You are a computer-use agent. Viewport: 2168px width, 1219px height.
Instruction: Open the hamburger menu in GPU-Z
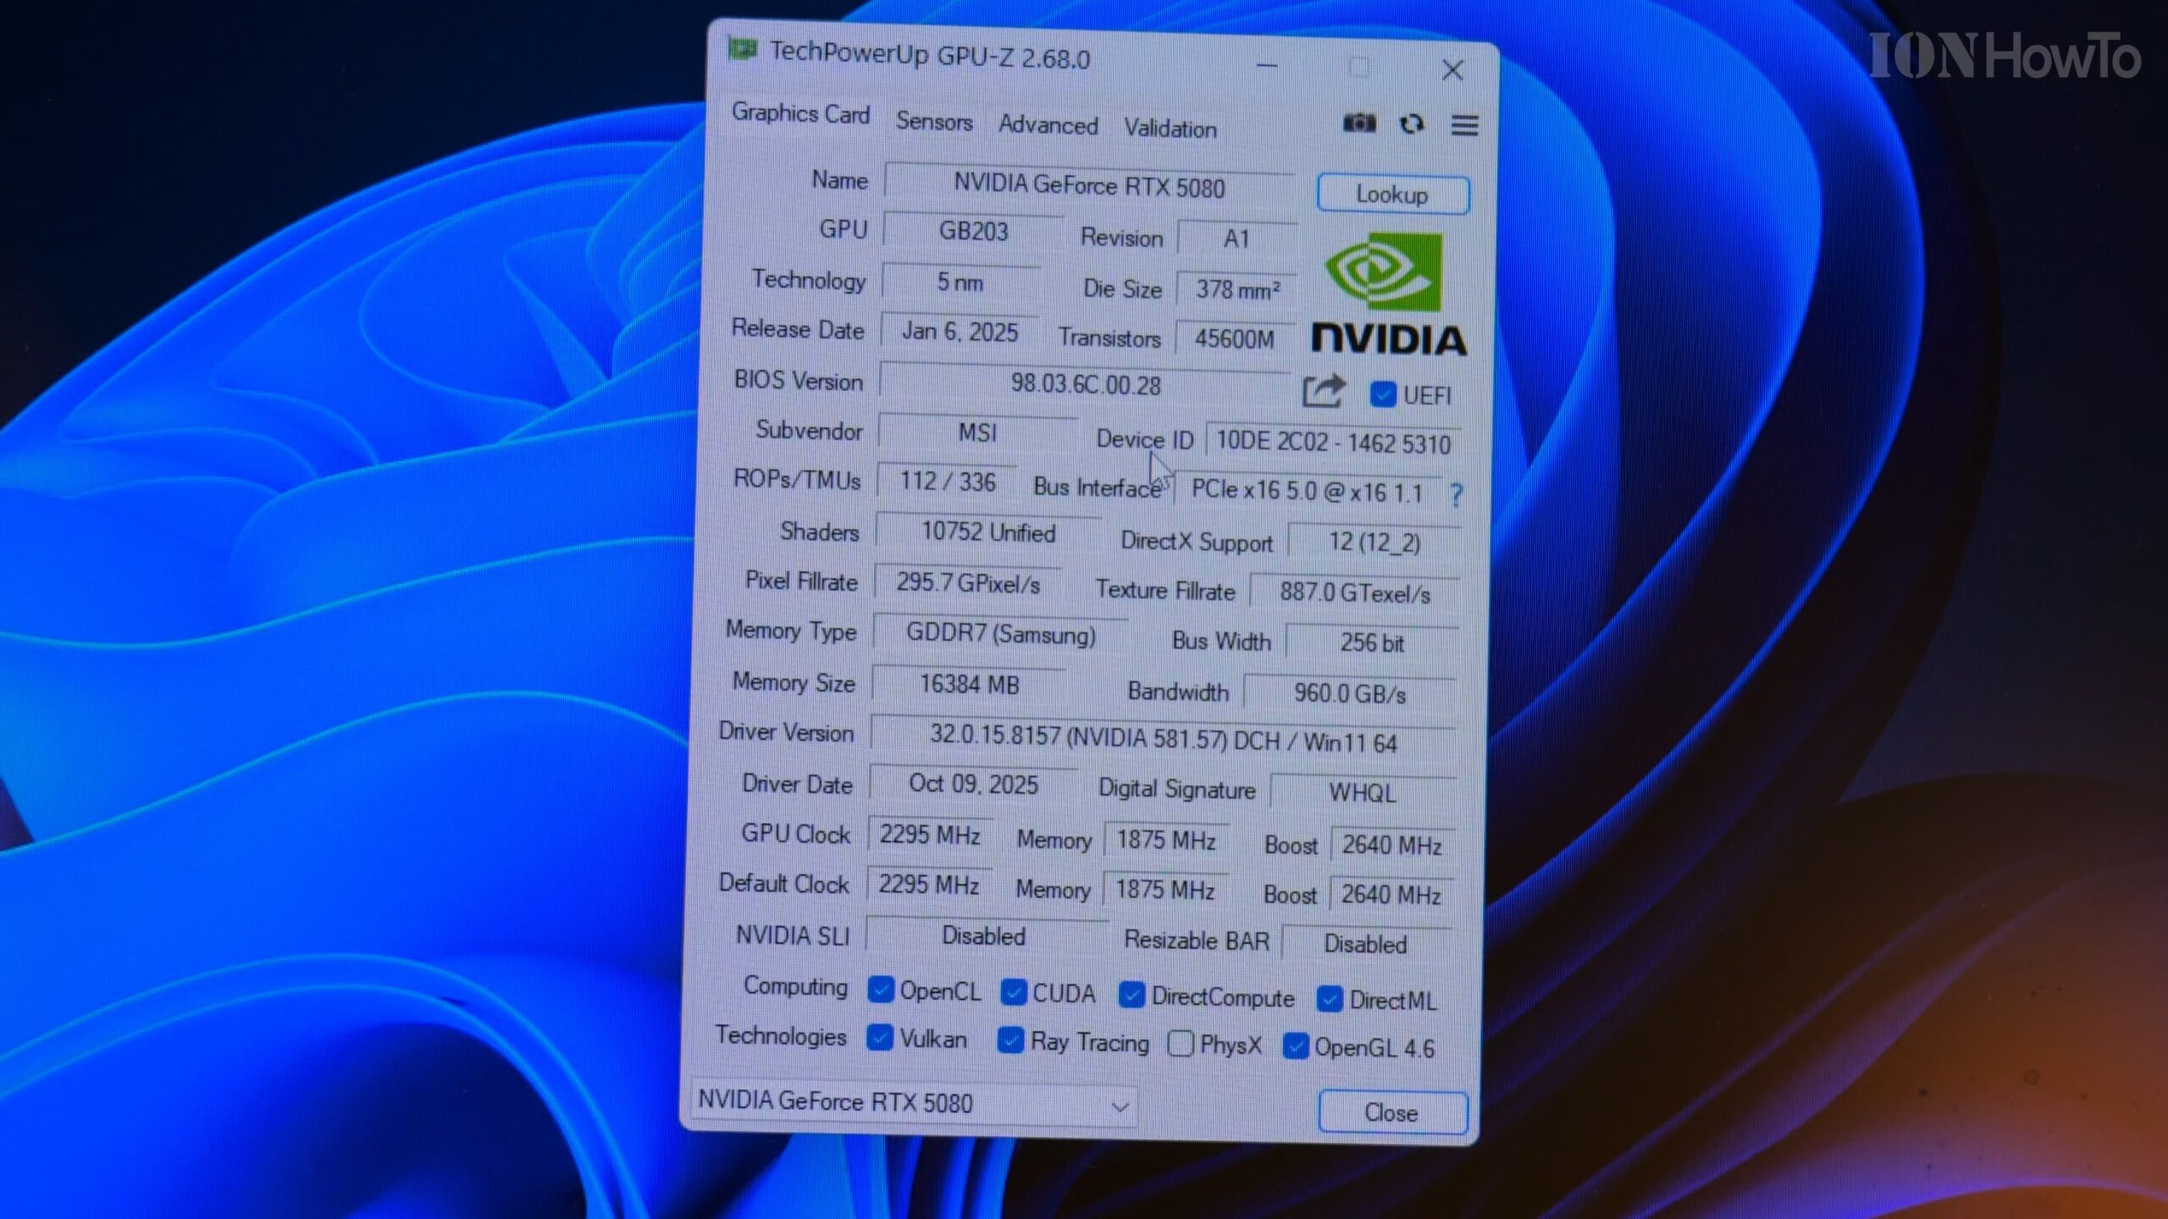point(1464,126)
